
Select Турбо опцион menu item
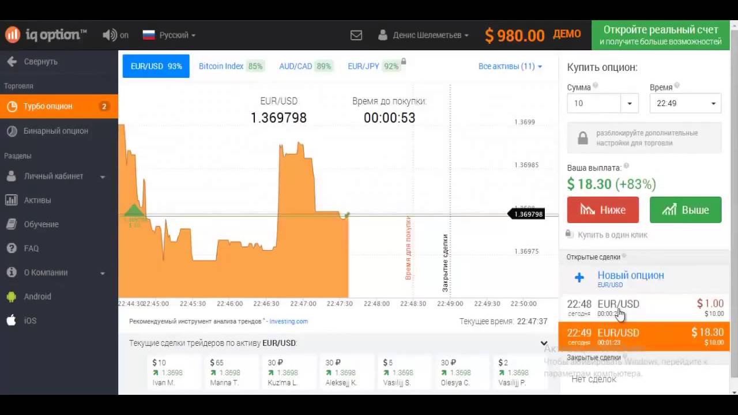point(59,106)
